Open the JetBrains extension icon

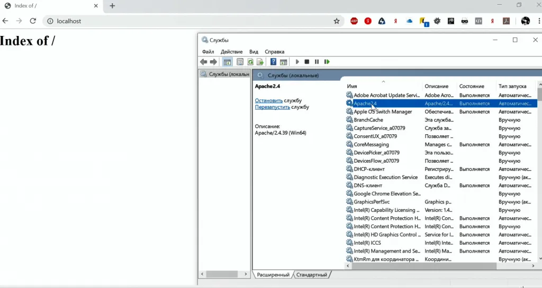pyautogui.click(x=451, y=21)
